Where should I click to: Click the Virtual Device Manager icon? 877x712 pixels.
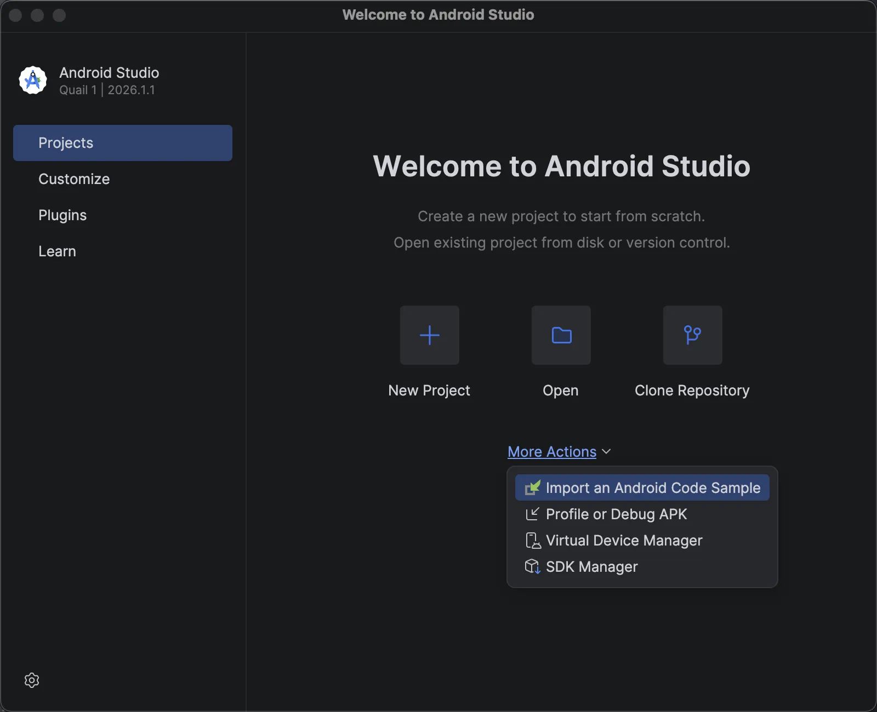pyautogui.click(x=533, y=540)
